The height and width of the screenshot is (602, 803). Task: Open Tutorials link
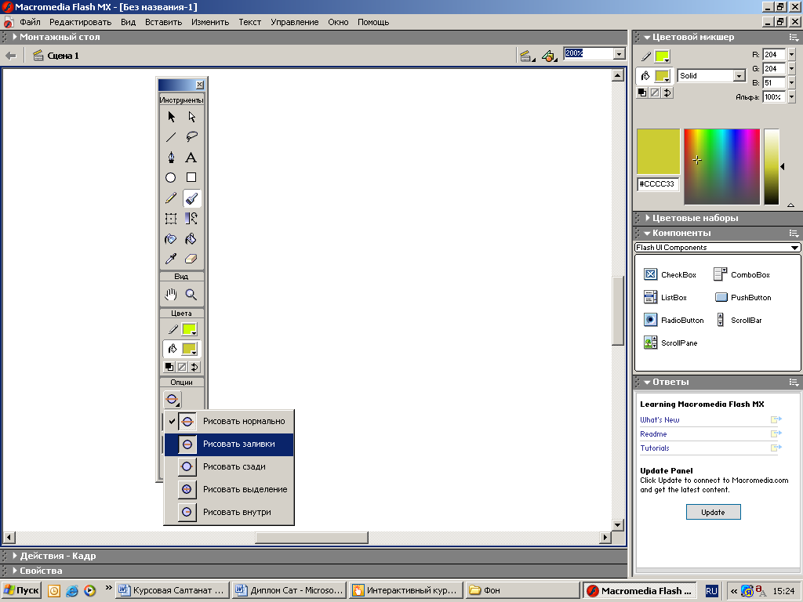click(655, 448)
